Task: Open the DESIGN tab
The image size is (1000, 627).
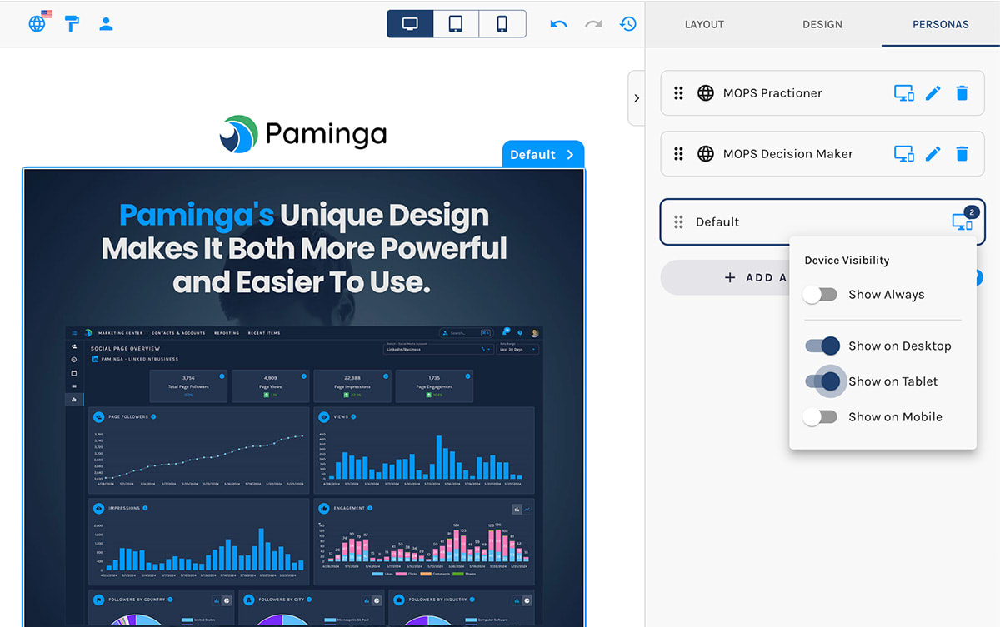Action: (822, 24)
